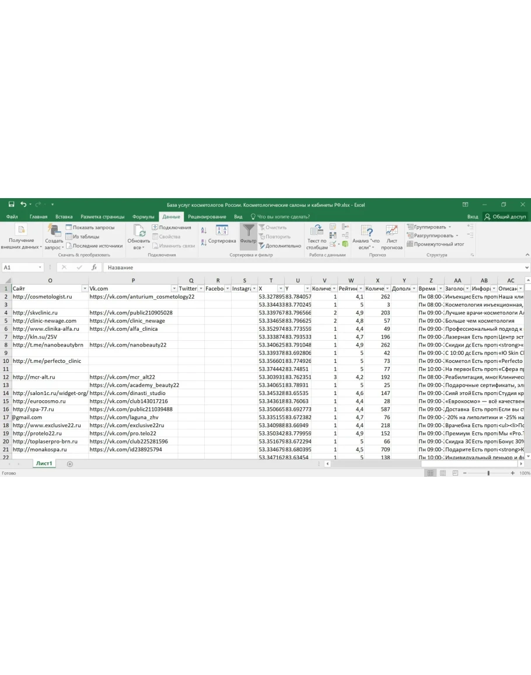Click Ribbon Display Options icon in title bar
Viewport: 531px width, 675px height.
pyautogui.click(x=465, y=205)
